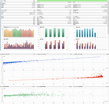Select the Correlation (Profits,MFE) label

(5, 54)
